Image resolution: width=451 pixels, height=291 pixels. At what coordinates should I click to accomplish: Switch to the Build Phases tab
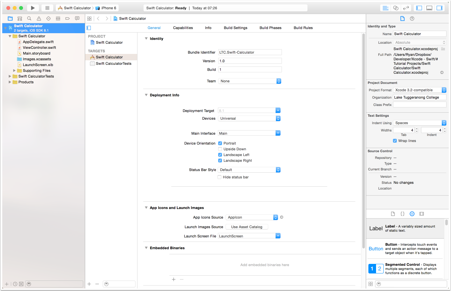click(270, 28)
